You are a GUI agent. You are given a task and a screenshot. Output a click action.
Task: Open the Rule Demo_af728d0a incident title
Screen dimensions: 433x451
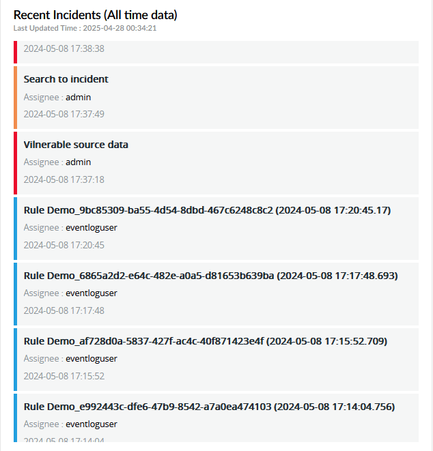coord(209,341)
